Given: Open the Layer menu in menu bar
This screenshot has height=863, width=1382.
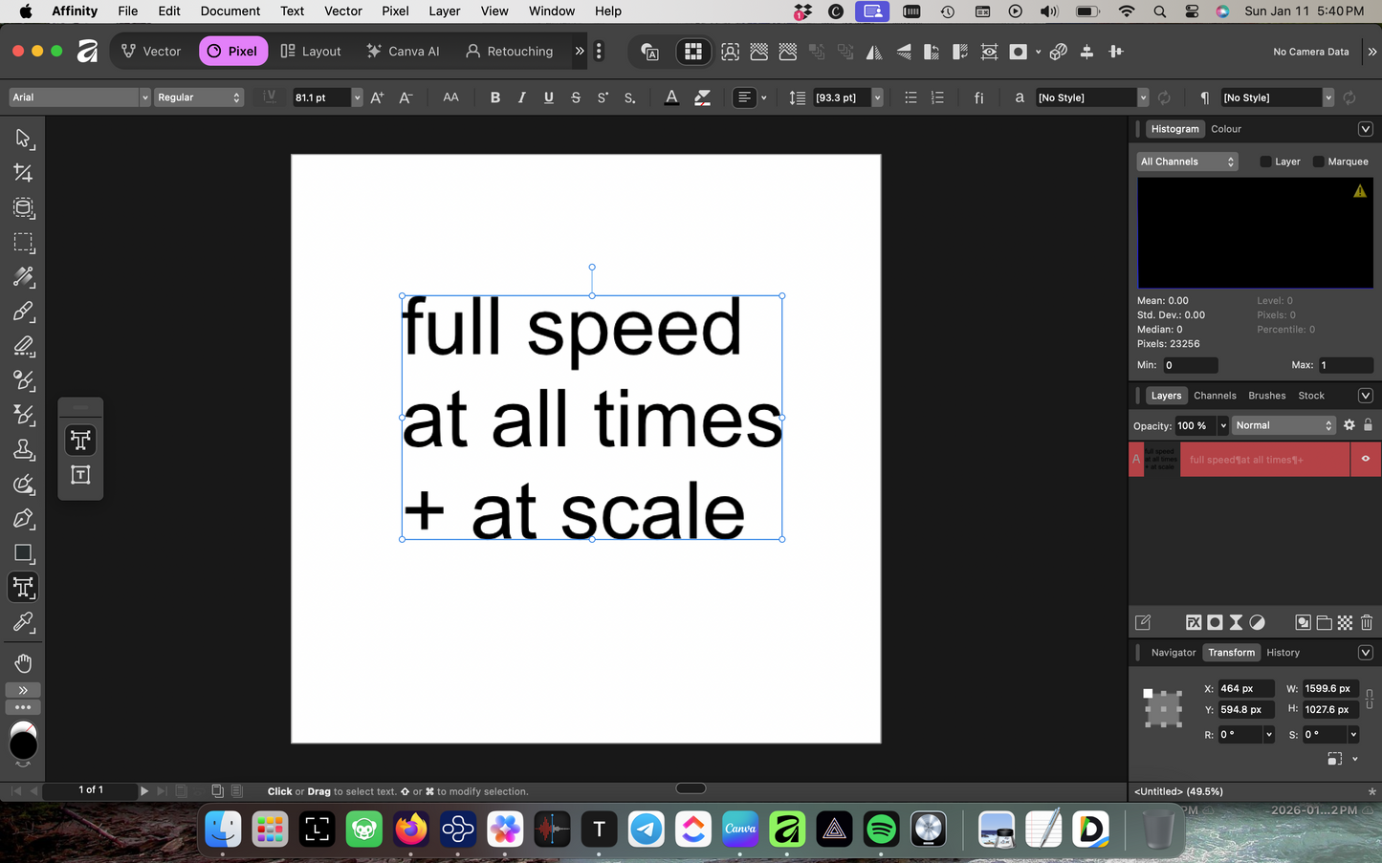Looking at the screenshot, I should (x=444, y=11).
